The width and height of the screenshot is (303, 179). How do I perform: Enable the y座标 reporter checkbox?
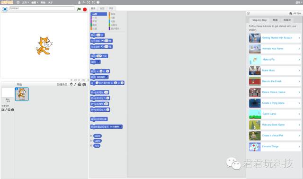tap(91, 141)
